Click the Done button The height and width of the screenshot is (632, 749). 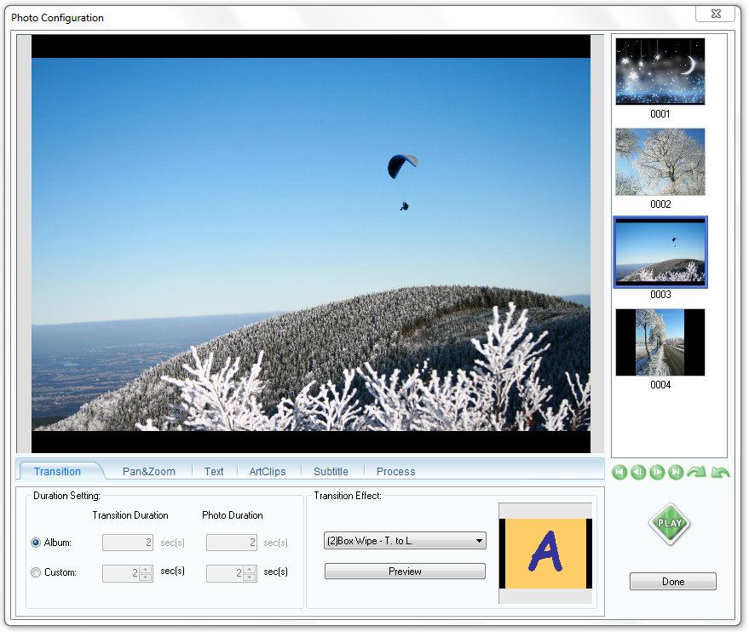coord(672,582)
